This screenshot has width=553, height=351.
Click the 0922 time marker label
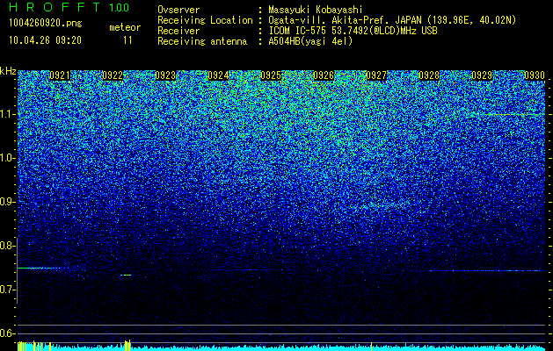pos(113,75)
